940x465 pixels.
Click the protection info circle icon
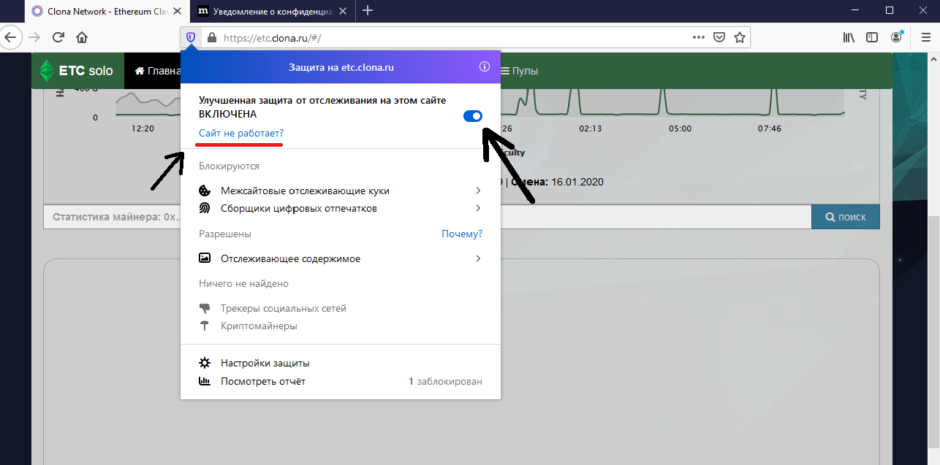[484, 67]
